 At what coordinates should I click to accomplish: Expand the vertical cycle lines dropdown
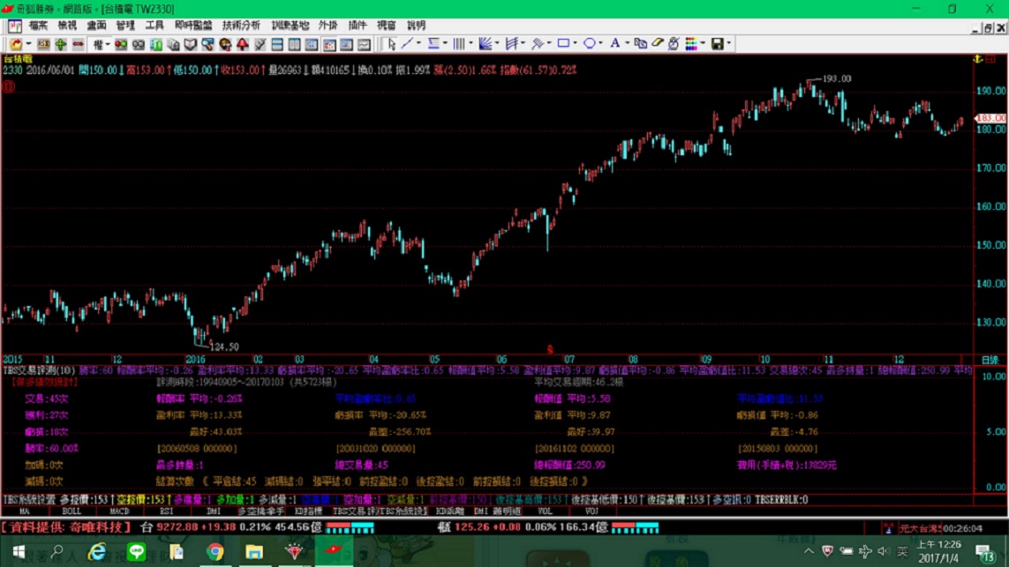point(471,44)
